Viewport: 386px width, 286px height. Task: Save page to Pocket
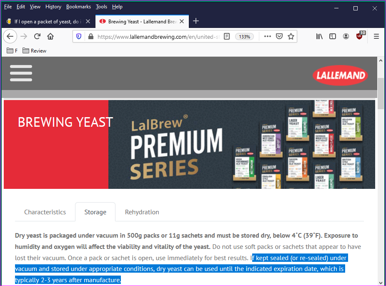pos(279,36)
